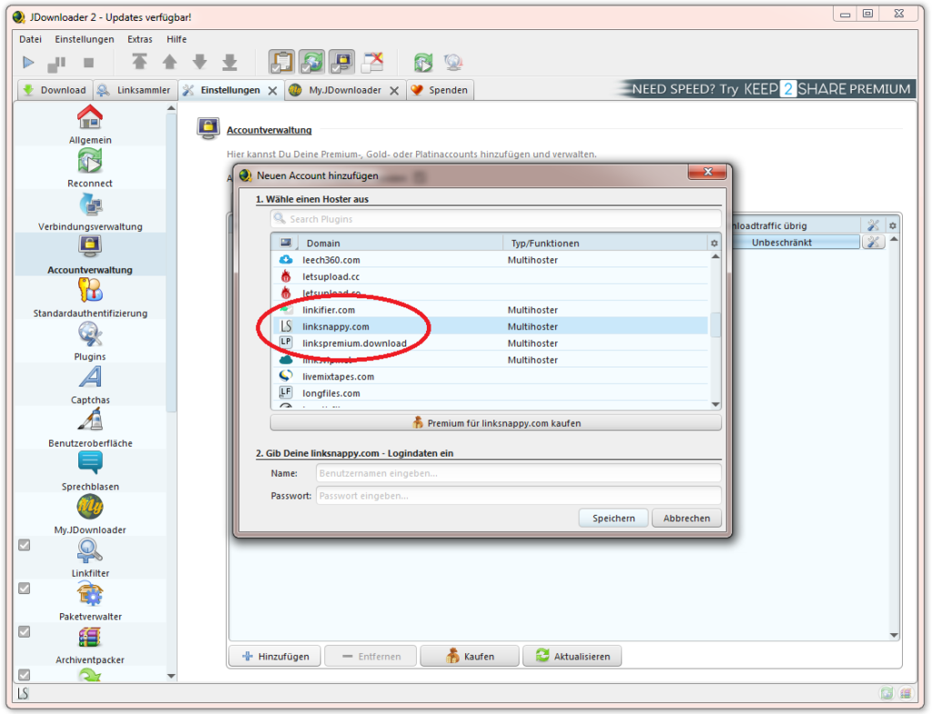Viewport: 932px width, 714px height.
Task: Open Reconnect settings in sidebar
Action: point(90,167)
